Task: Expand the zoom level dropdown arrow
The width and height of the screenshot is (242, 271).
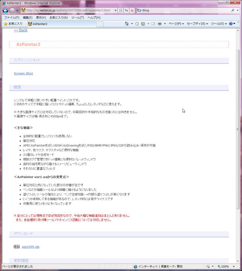Action: pyautogui.click(x=234, y=267)
